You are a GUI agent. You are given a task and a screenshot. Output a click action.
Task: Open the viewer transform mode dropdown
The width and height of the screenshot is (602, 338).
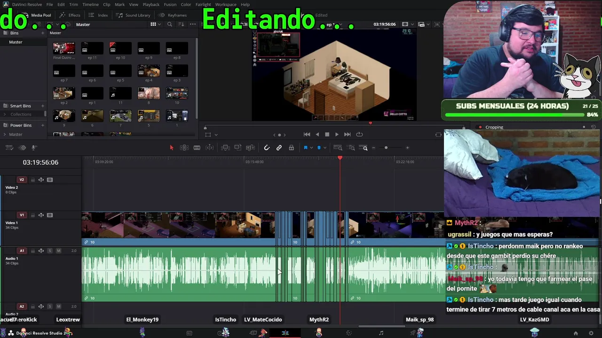click(x=216, y=135)
